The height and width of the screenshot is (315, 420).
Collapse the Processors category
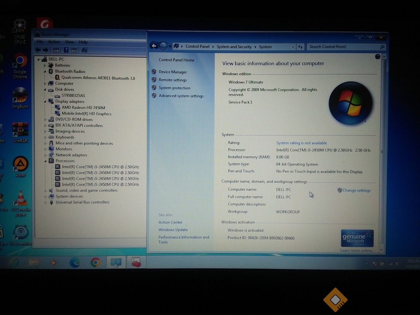point(45,161)
